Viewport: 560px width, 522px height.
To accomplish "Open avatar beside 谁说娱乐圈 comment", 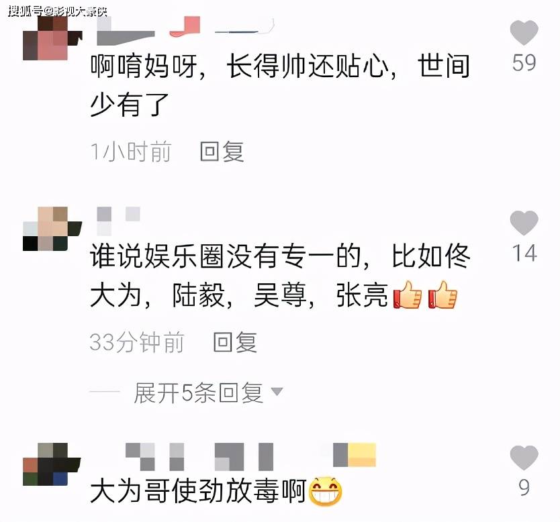I will [52, 228].
